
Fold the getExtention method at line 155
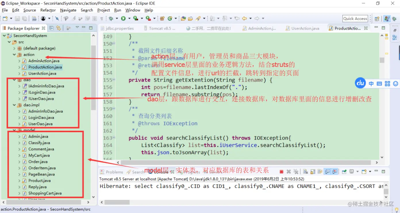click(x=114, y=80)
